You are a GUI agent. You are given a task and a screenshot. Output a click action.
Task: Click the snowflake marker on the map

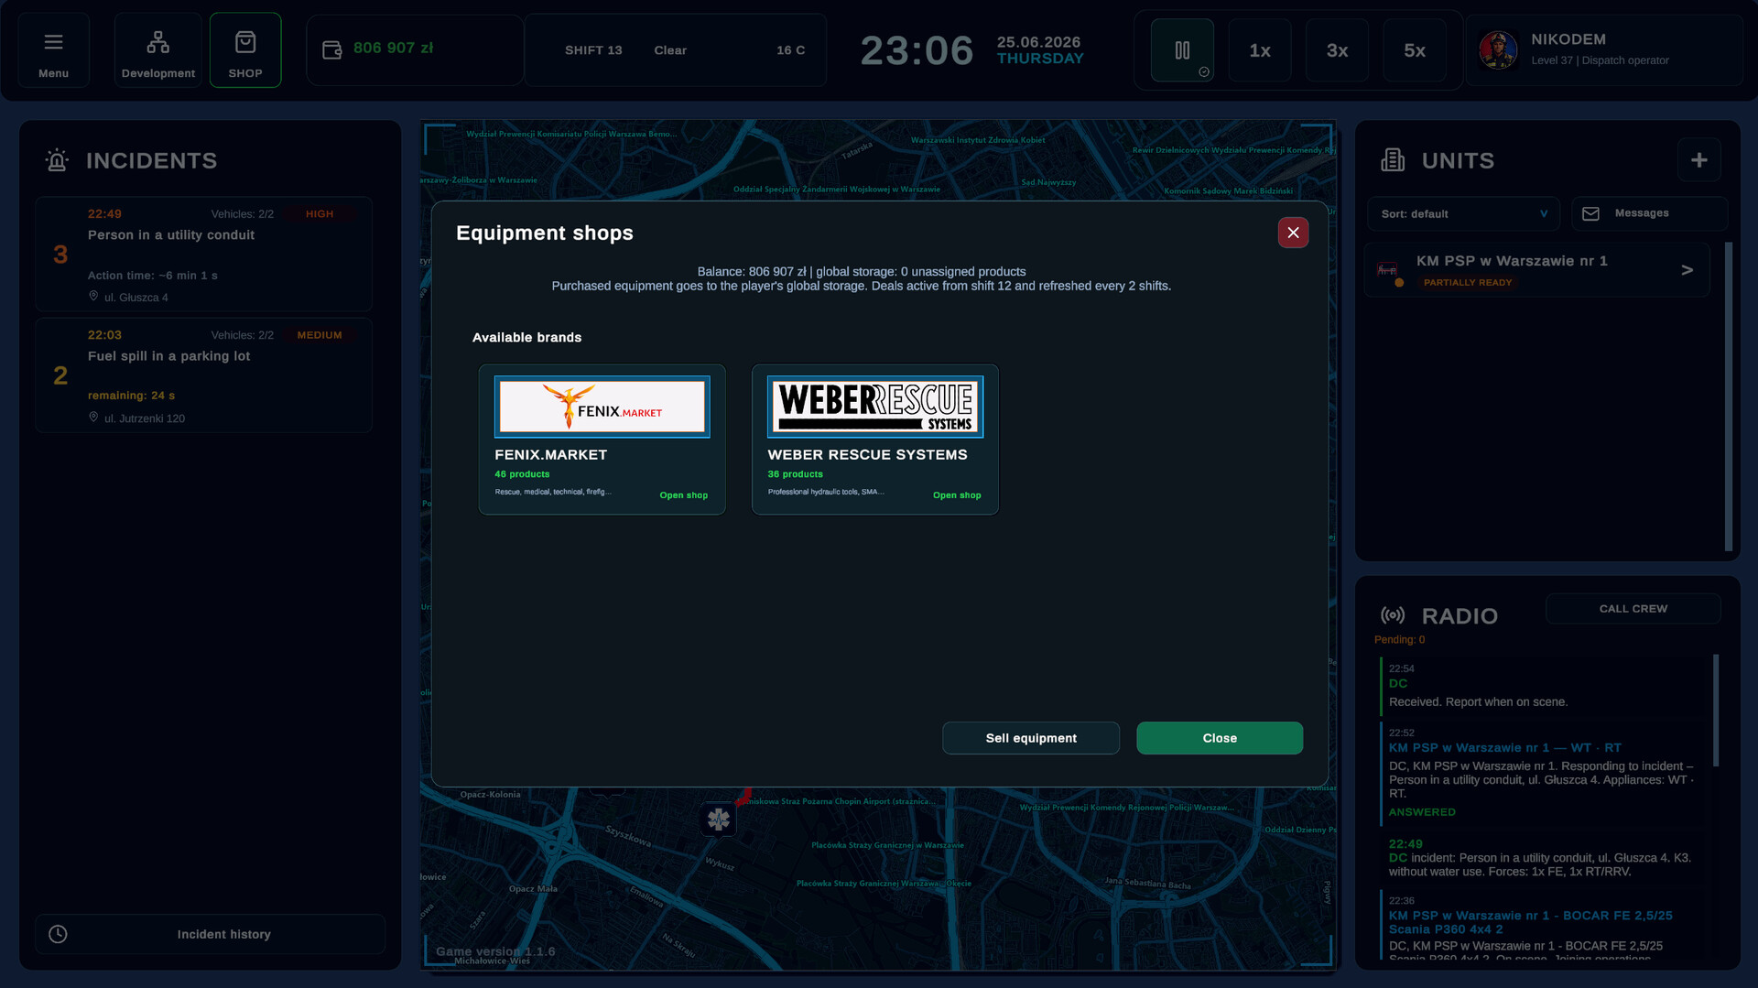[719, 820]
